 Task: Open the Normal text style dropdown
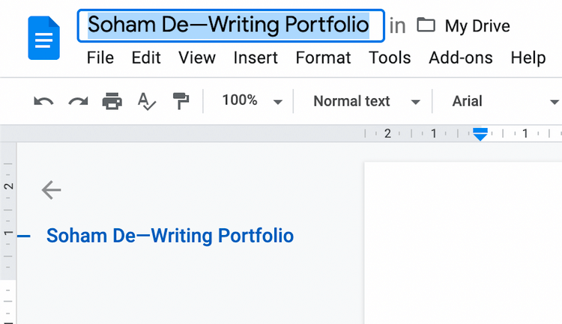[366, 101]
